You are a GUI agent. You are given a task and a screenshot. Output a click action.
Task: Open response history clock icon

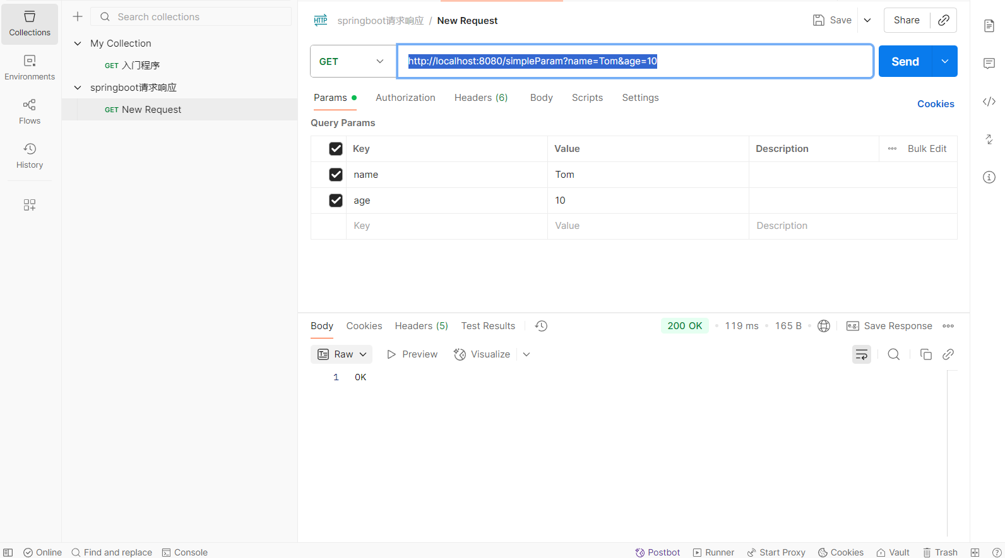(x=541, y=326)
